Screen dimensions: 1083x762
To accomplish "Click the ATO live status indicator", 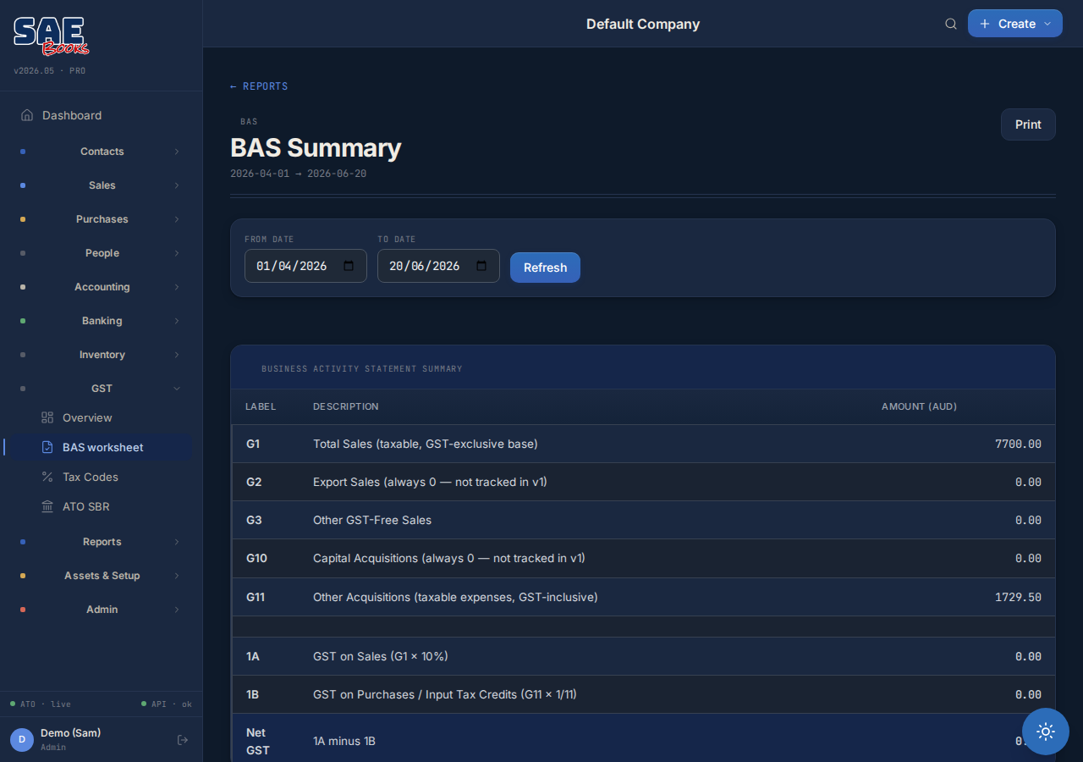I will pyautogui.click(x=41, y=704).
